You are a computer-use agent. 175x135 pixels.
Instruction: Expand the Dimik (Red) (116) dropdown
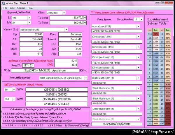(138, 37)
